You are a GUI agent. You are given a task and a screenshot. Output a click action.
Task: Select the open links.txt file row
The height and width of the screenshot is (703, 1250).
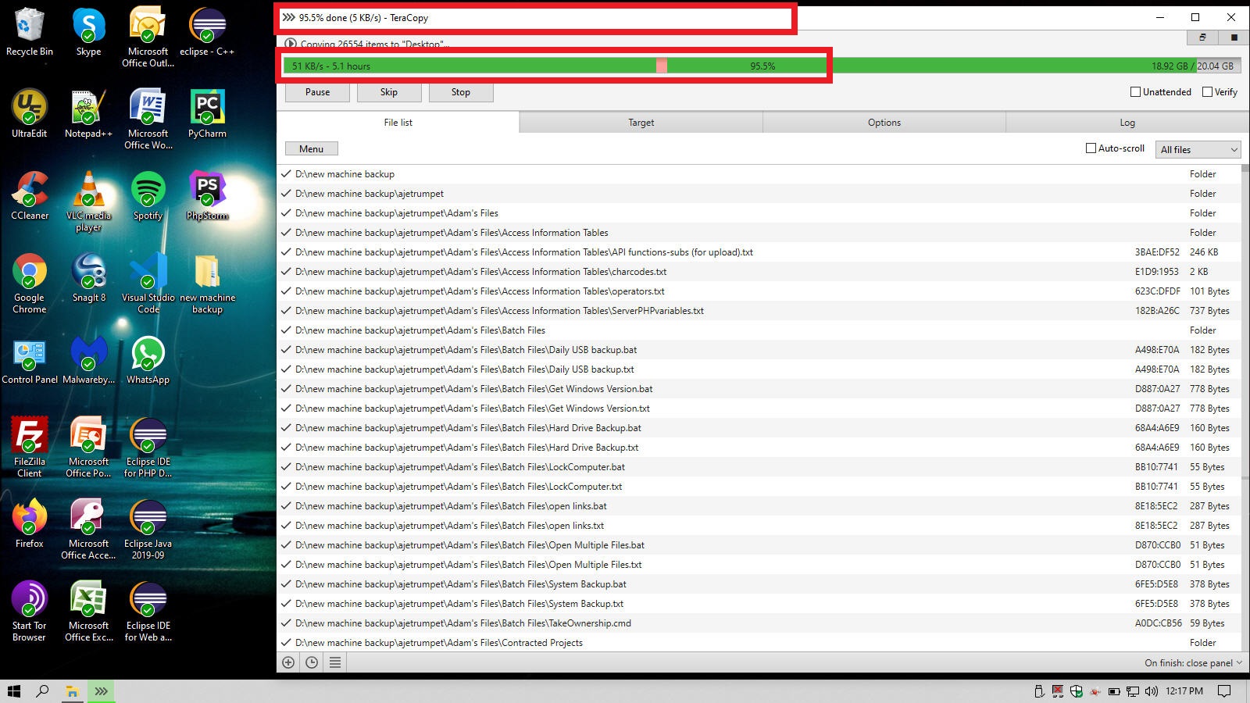click(x=759, y=526)
